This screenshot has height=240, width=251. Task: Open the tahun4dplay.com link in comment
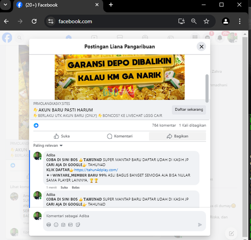click(96, 170)
